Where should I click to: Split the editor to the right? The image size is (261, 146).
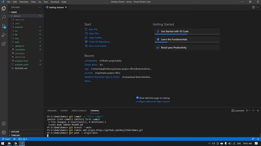253,7
